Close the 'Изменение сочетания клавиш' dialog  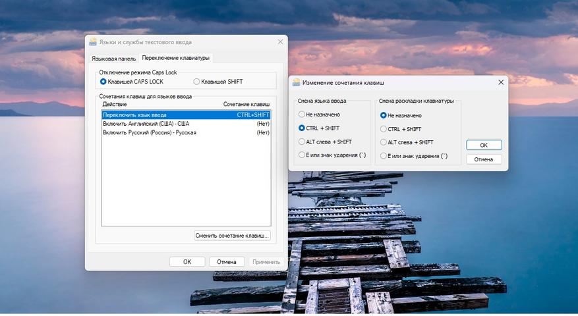[501, 82]
